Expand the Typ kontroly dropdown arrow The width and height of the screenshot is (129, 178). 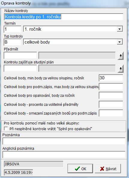(x=120, y=42)
